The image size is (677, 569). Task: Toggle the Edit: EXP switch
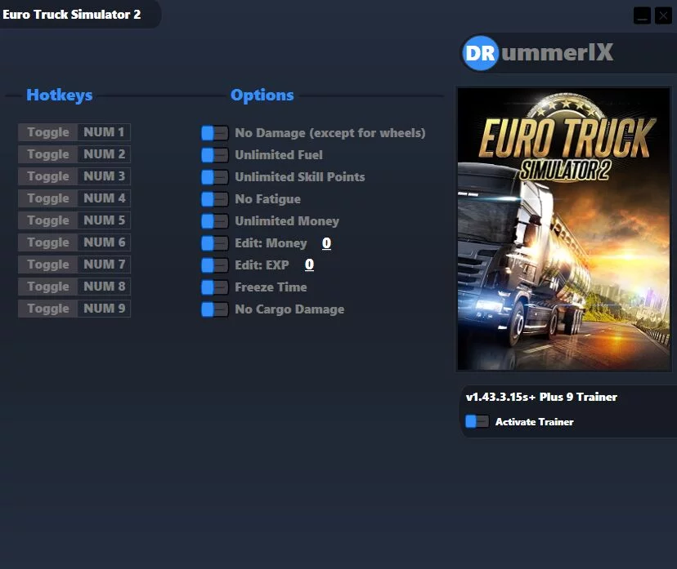point(214,265)
